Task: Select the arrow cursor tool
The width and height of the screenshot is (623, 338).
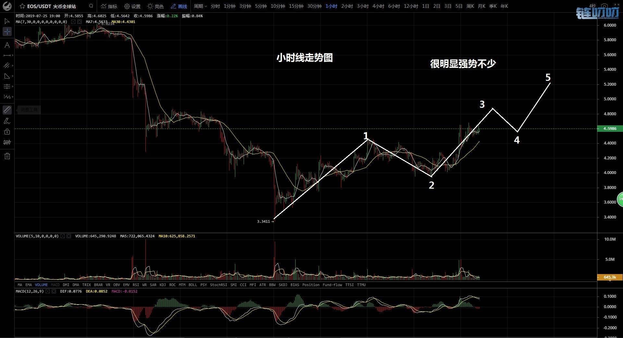Action: coord(7,21)
